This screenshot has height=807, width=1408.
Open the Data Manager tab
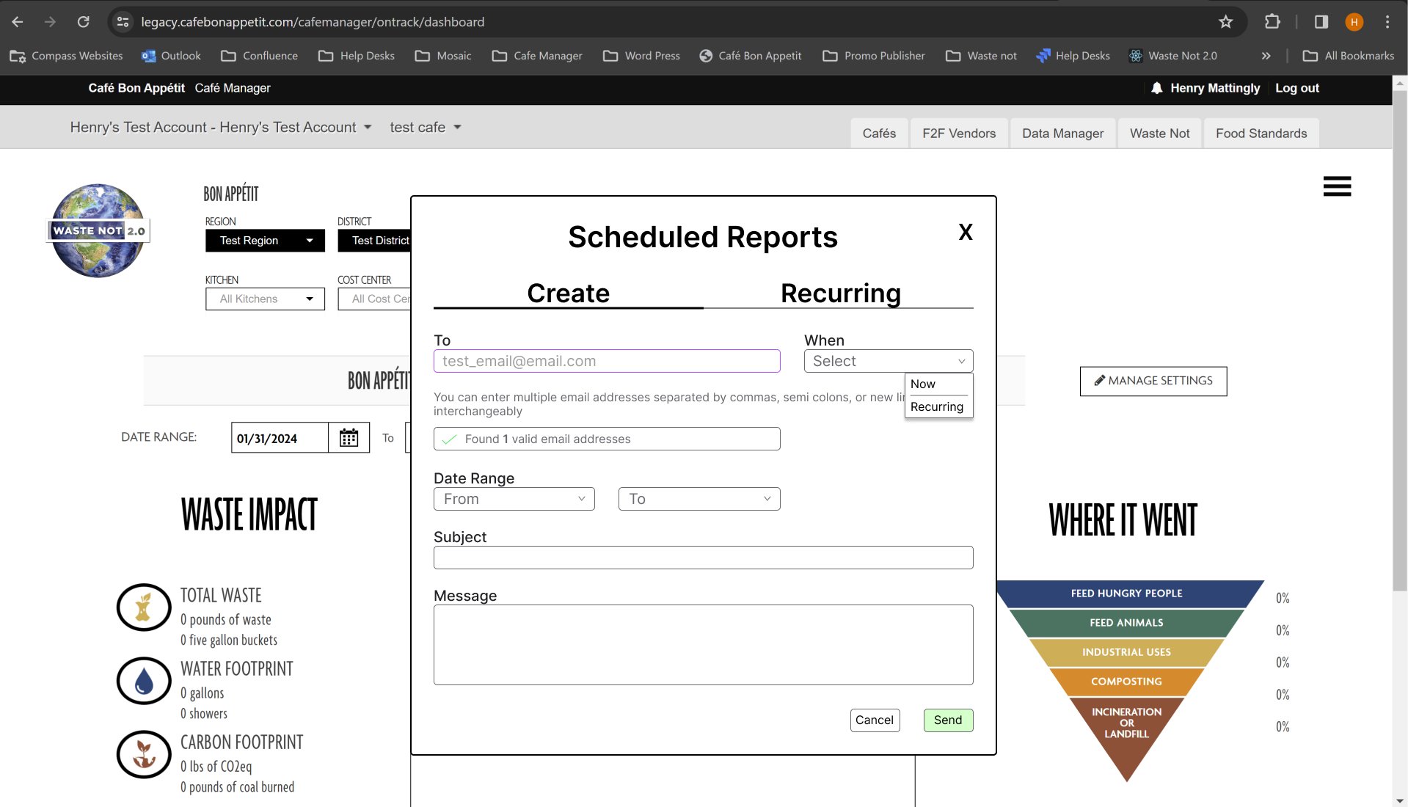coord(1062,134)
